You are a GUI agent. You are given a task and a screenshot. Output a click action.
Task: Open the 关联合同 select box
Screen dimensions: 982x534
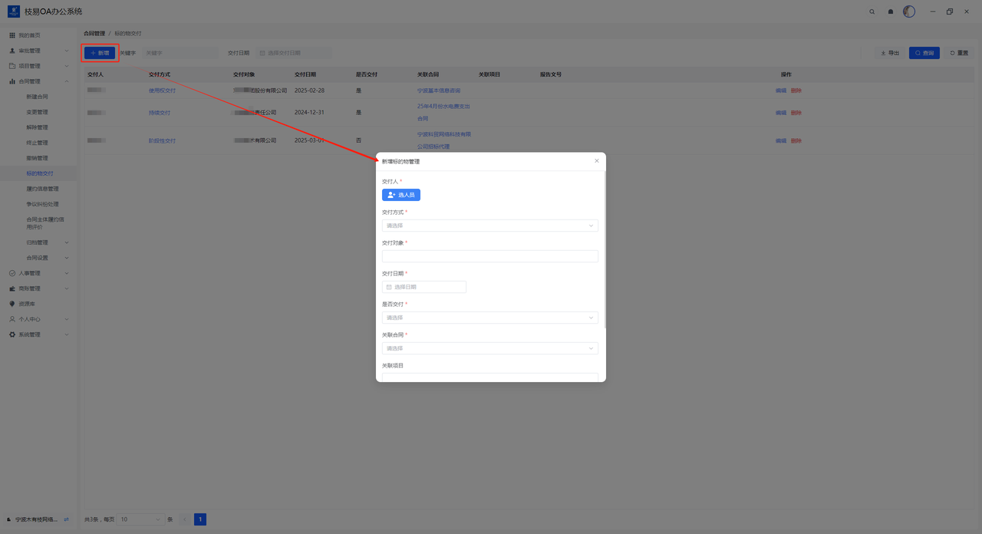489,348
